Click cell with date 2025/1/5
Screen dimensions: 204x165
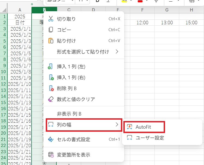pyautogui.click(x=20, y=53)
